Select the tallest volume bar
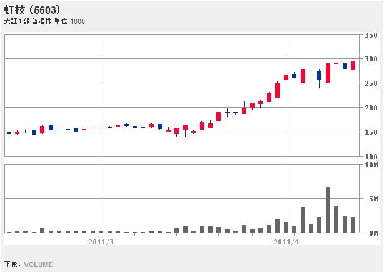This screenshot has width=384, height=272. pos(328,209)
